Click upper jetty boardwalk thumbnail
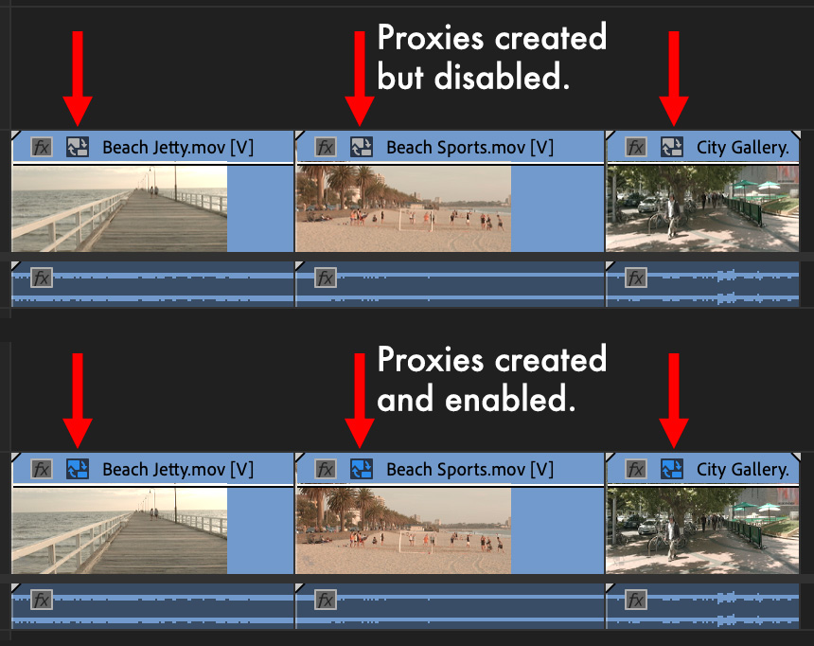The image size is (814, 646). coord(119,208)
